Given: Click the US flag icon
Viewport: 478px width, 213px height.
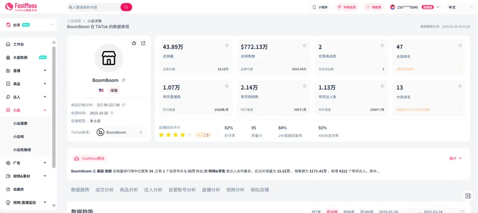Looking at the screenshot, I should [x=101, y=91].
